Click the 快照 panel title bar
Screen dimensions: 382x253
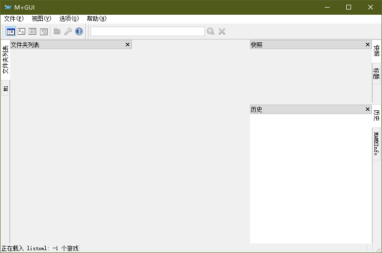pyautogui.click(x=311, y=45)
